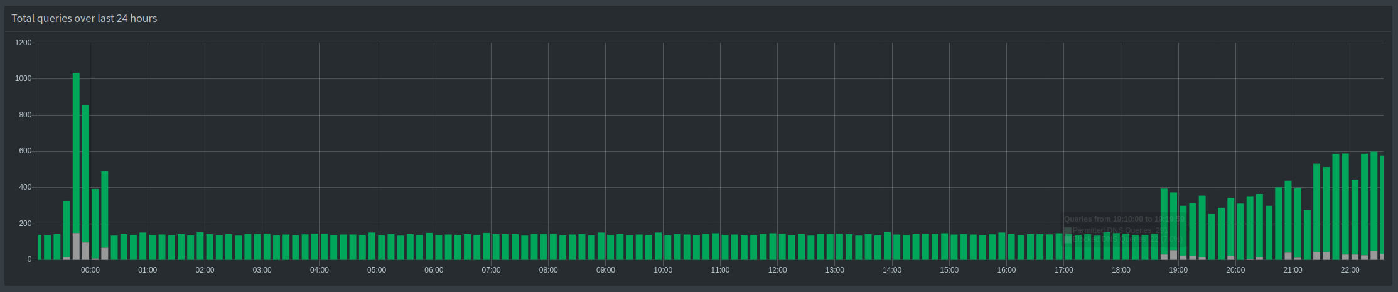The width and height of the screenshot is (1398, 292).
Task: Click the 600 value on the y-axis
Action: [25, 151]
